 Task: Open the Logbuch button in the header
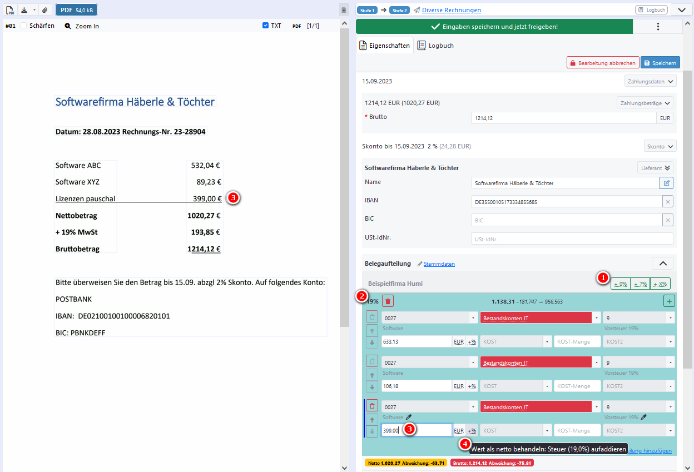click(651, 10)
